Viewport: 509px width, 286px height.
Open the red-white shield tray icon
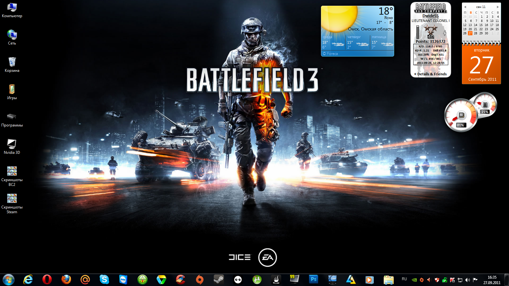437,280
